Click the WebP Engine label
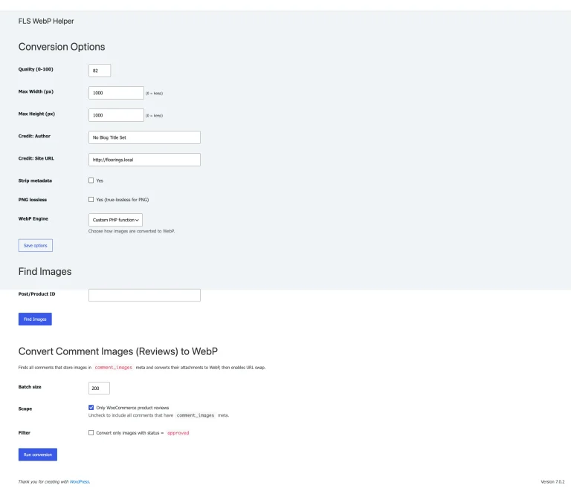Image resolution: width=571 pixels, height=488 pixels. (x=33, y=218)
